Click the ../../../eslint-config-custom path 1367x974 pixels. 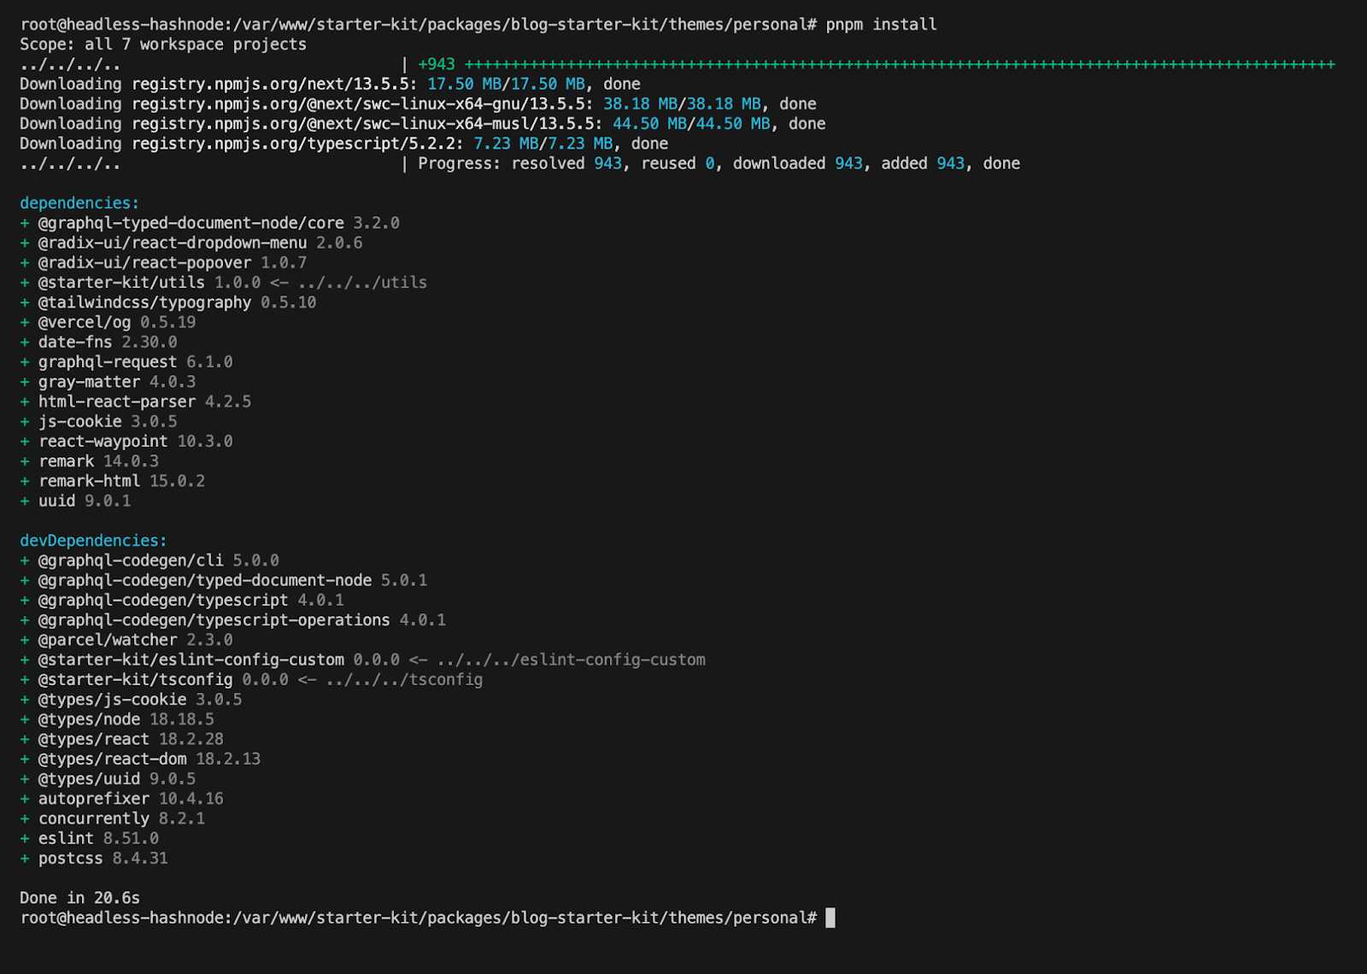571,660
